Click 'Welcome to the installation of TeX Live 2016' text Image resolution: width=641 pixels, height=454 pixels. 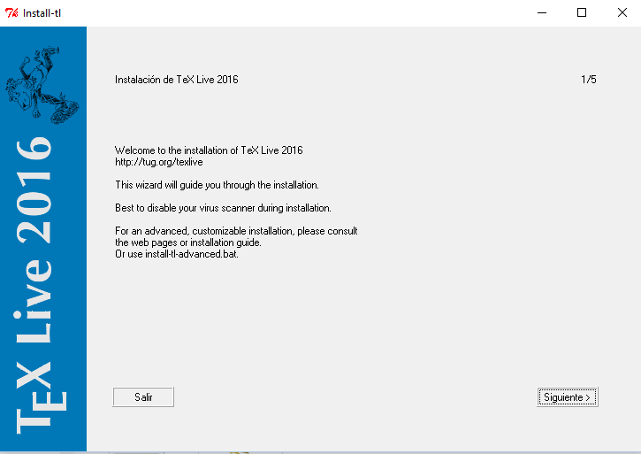tap(209, 150)
